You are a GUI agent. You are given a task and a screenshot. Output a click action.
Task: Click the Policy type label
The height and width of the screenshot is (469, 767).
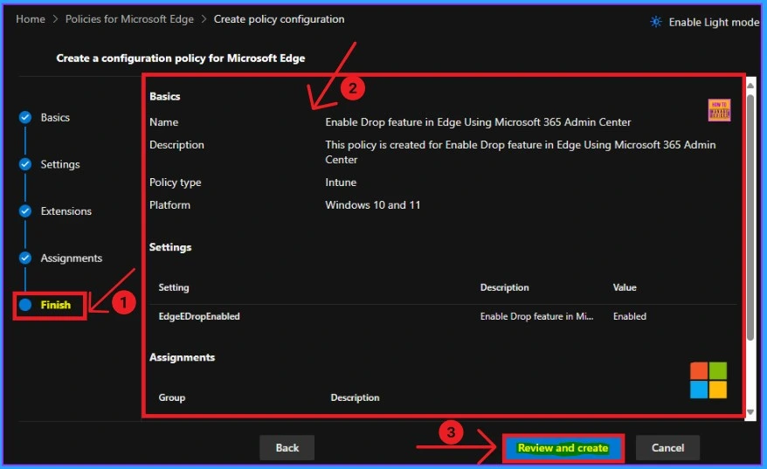coord(175,182)
